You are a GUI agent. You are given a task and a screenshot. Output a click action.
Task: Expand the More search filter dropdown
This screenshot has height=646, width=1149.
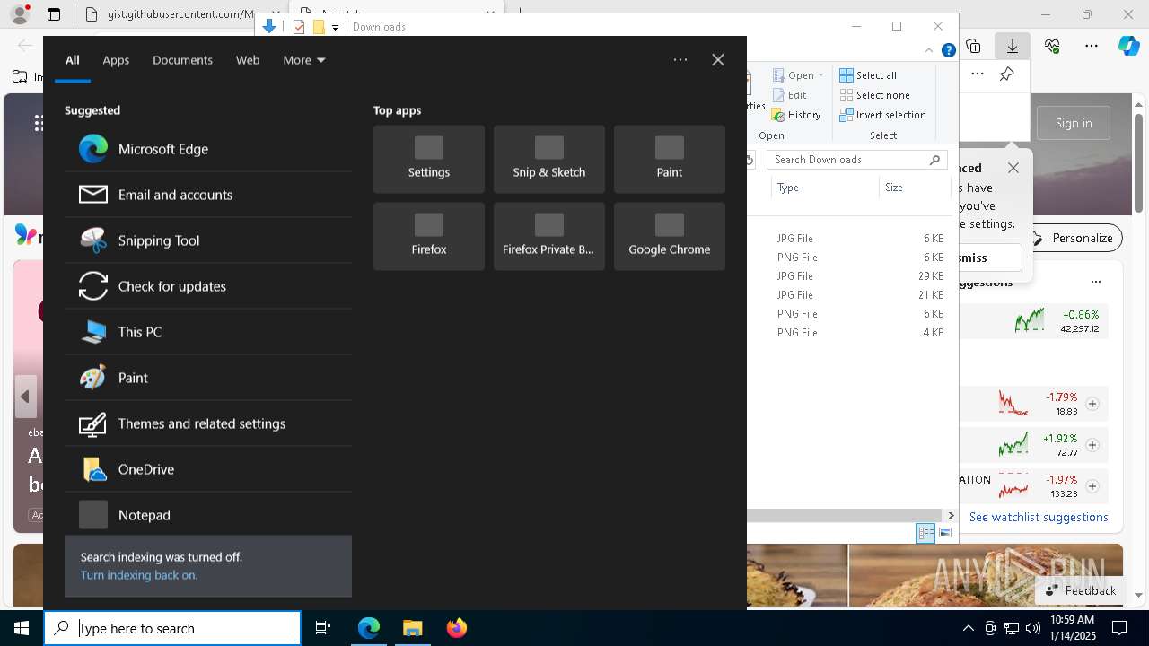click(304, 60)
